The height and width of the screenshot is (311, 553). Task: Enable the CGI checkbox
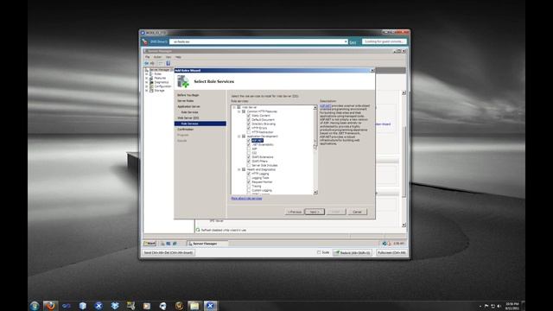(249, 153)
